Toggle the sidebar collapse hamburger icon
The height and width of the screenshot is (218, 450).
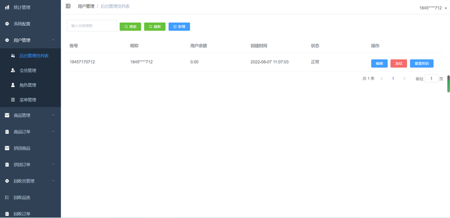(x=68, y=6)
